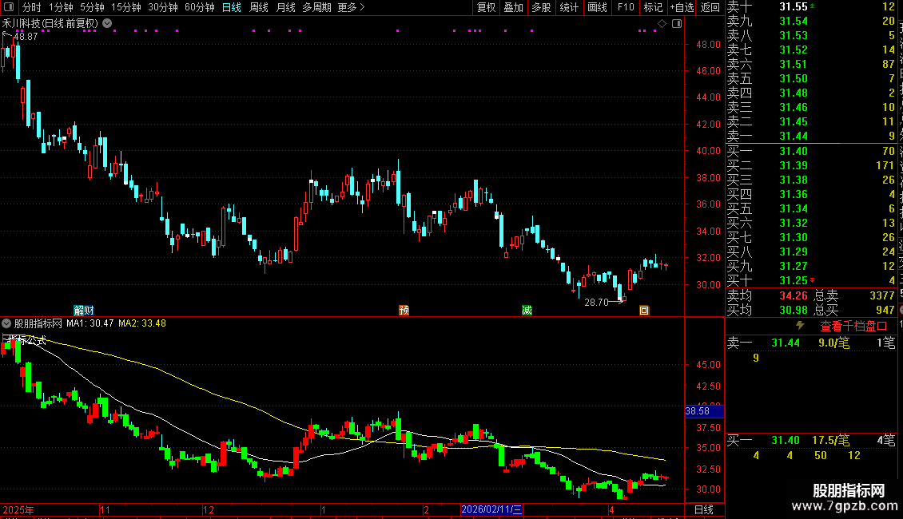Image resolution: width=903 pixels, height=519 pixels.
Task: Toggle 叠加 overlay button
Action: tap(513, 7)
